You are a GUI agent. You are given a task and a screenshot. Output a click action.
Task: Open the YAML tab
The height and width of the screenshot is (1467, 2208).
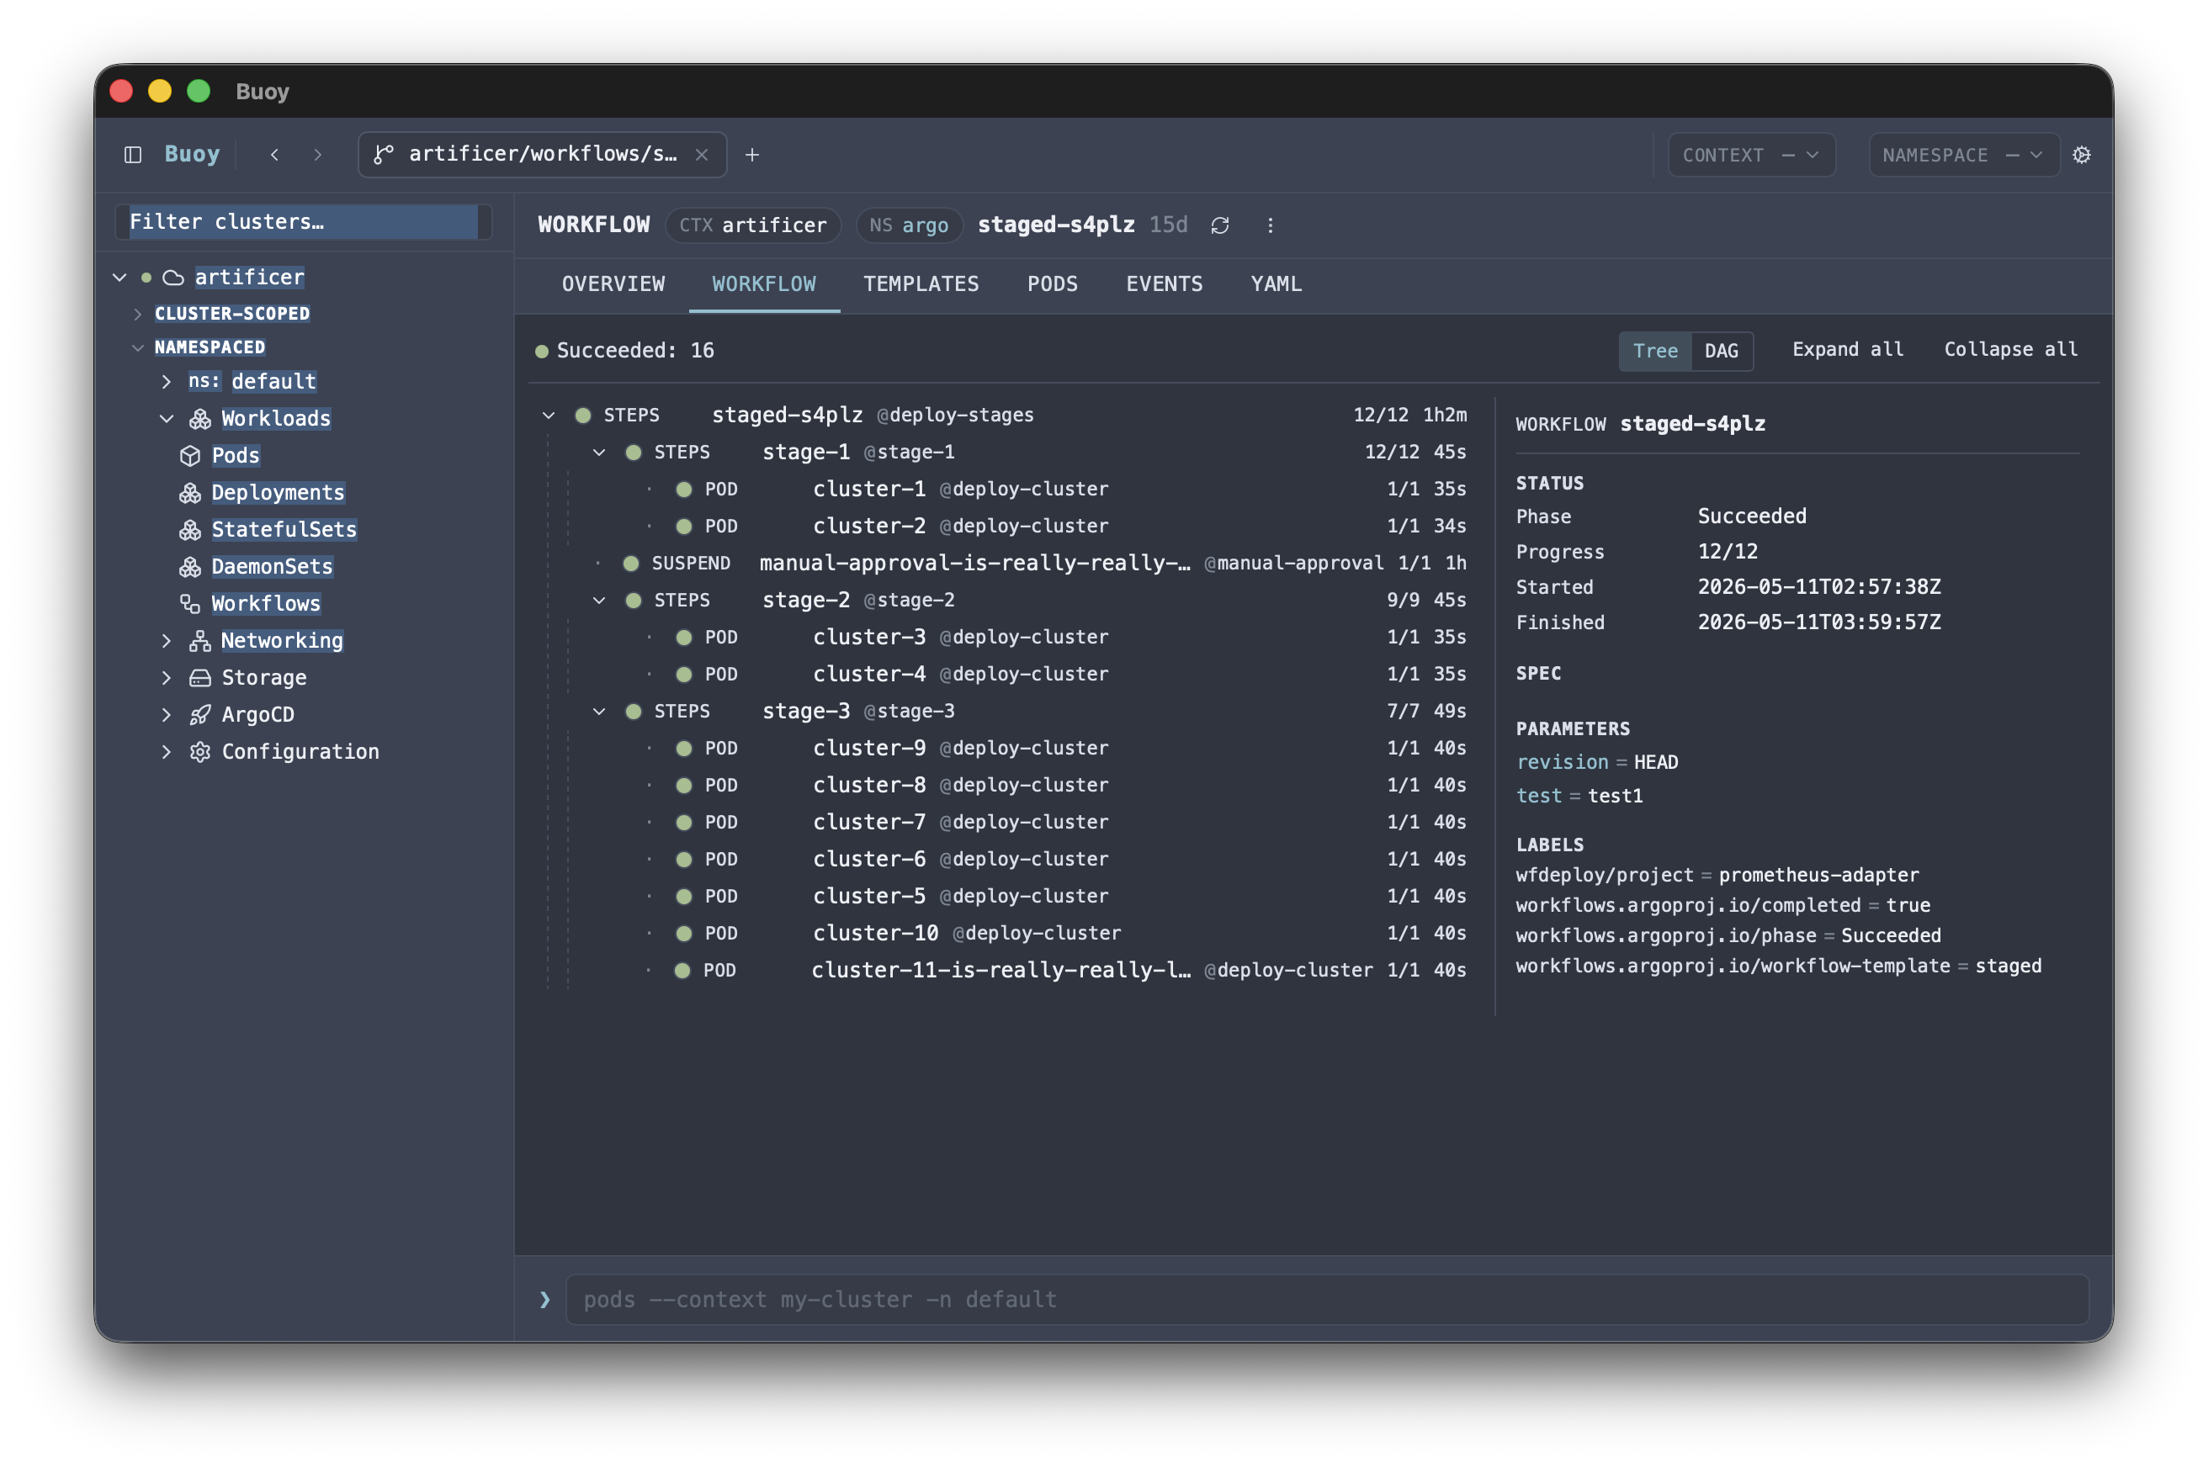(1276, 284)
